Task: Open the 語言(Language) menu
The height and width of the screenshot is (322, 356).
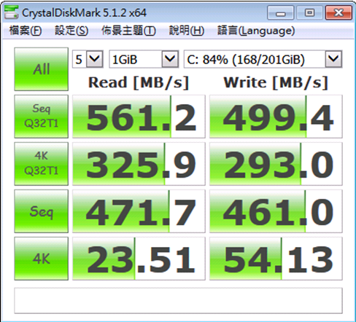Action: tap(256, 31)
